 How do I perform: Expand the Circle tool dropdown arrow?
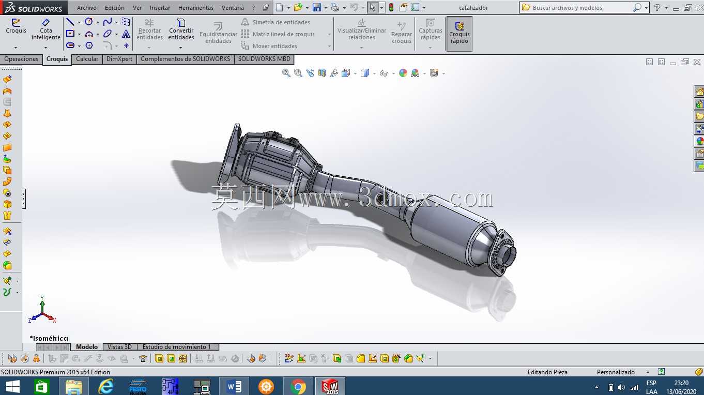coord(98,22)
